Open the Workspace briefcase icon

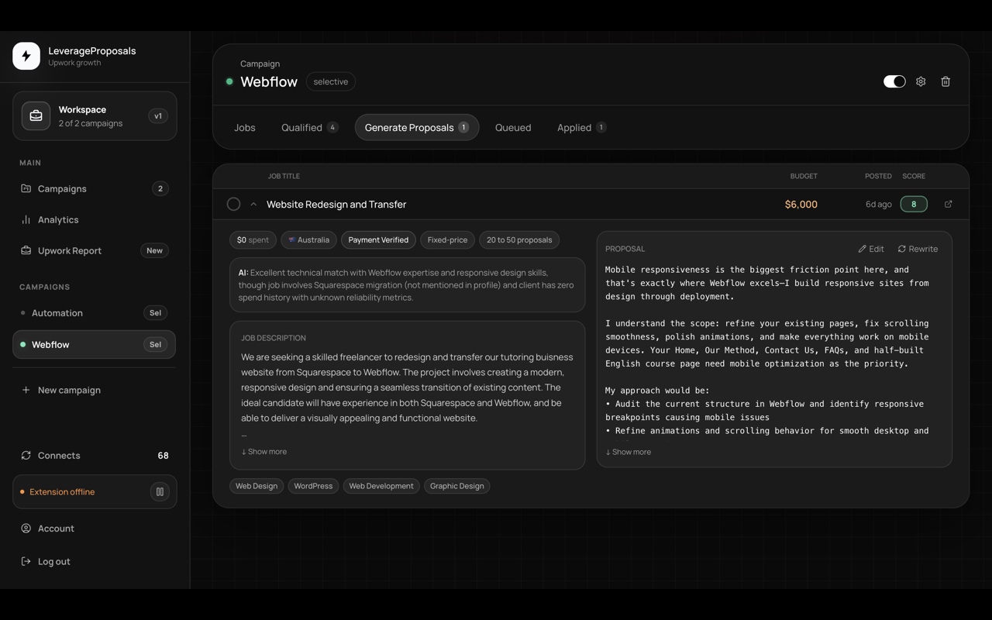click(36, 115)
